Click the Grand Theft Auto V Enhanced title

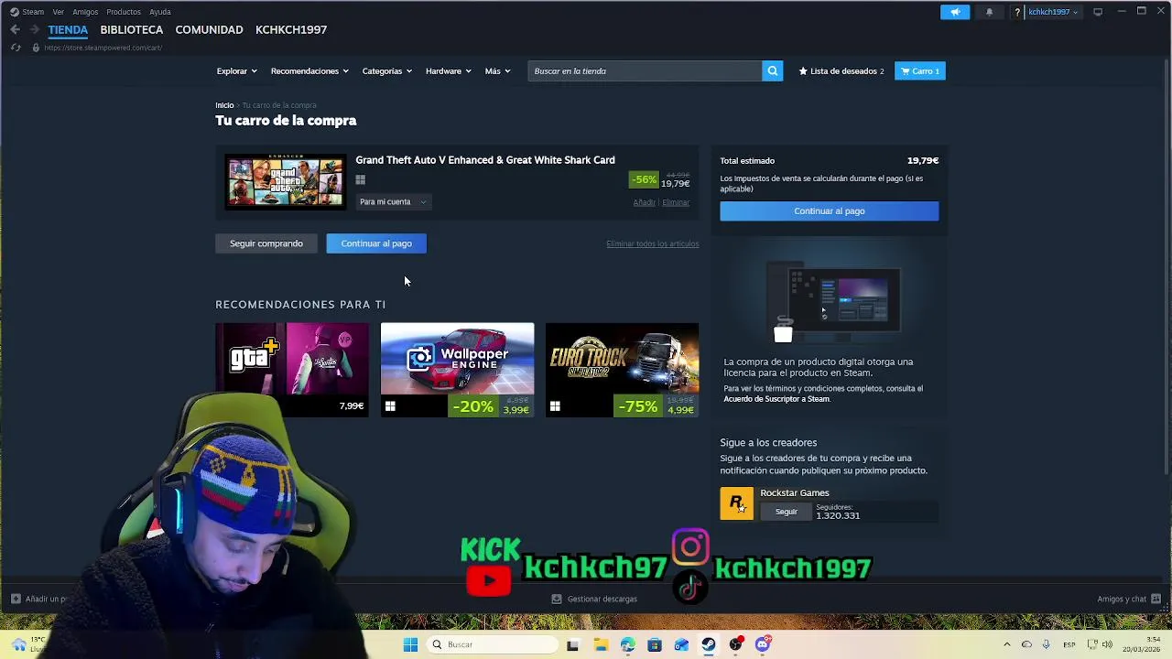pyautogui.click(x=485, y=160)
